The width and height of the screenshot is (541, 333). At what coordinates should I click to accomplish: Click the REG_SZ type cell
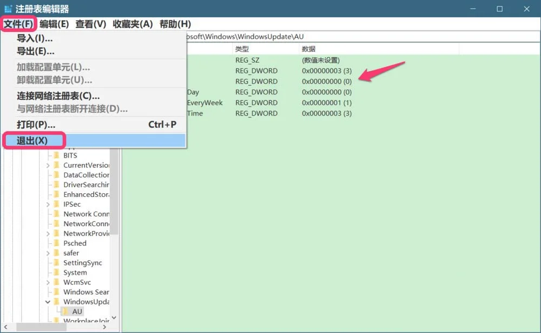(247, 60)
